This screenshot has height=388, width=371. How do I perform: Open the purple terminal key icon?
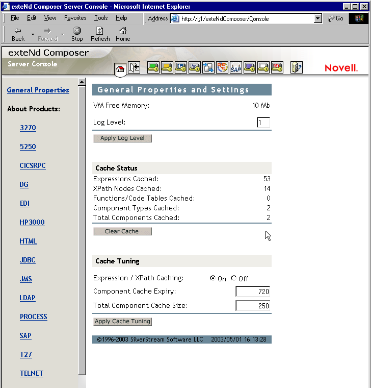coord(250,67)
